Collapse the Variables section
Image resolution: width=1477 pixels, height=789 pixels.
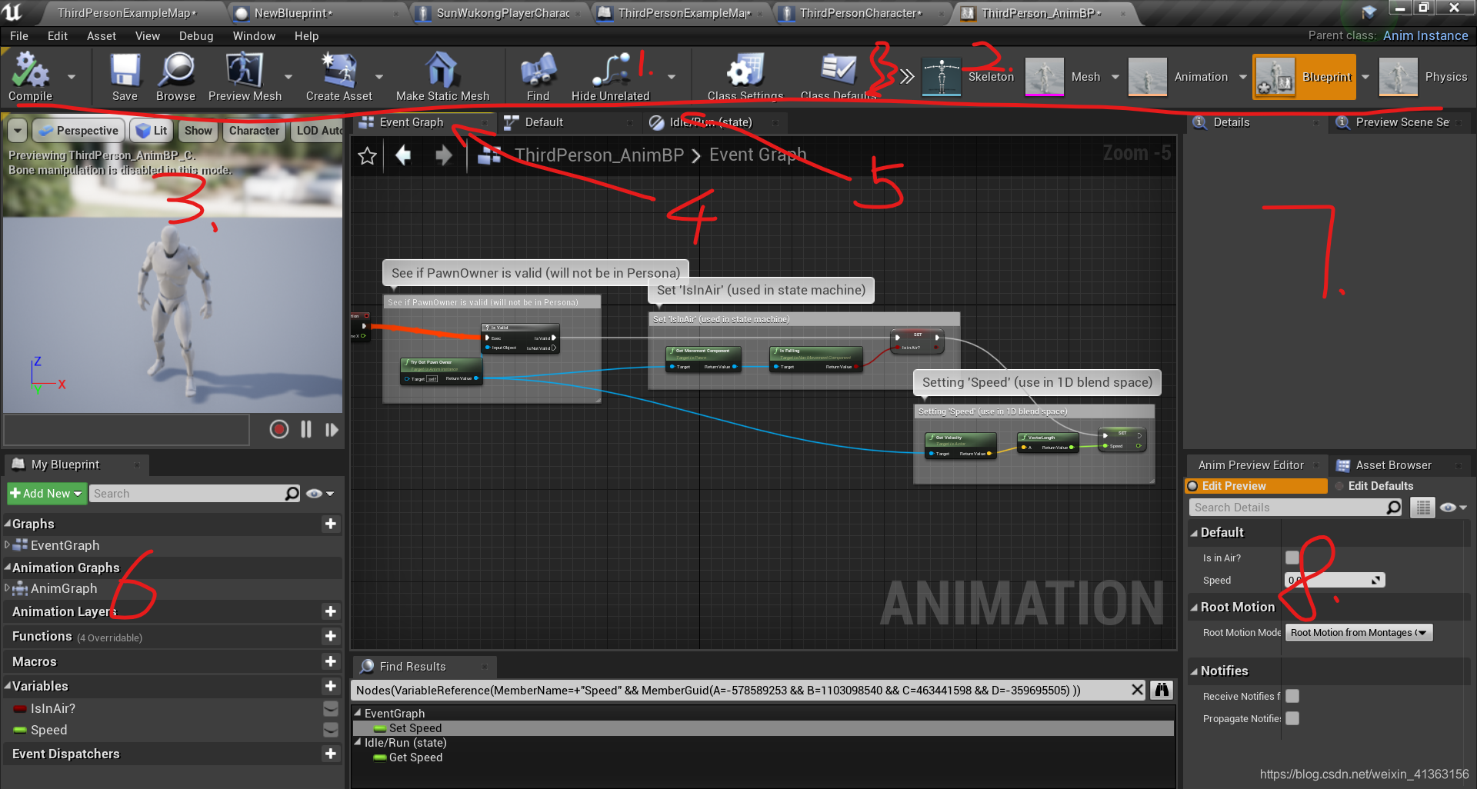[8, 686]
